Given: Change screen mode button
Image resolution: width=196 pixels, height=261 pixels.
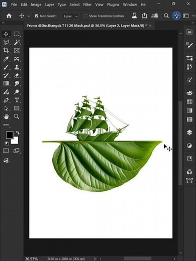Looking at the screenshot, I should coord(17,151).
